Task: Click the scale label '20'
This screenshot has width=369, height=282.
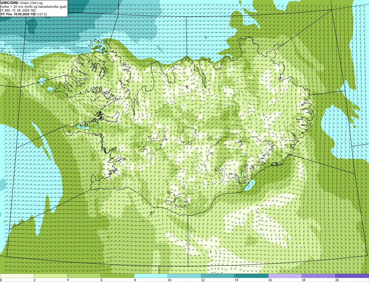Action: [x=337, y=280]
